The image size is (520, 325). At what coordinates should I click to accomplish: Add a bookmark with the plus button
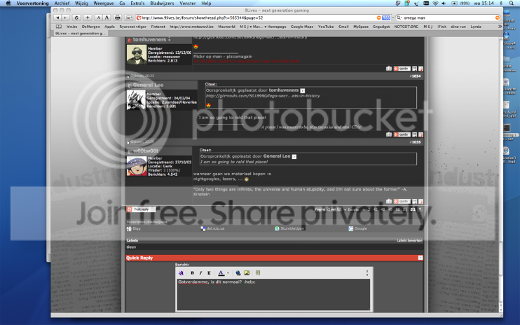tap(88, 18)
